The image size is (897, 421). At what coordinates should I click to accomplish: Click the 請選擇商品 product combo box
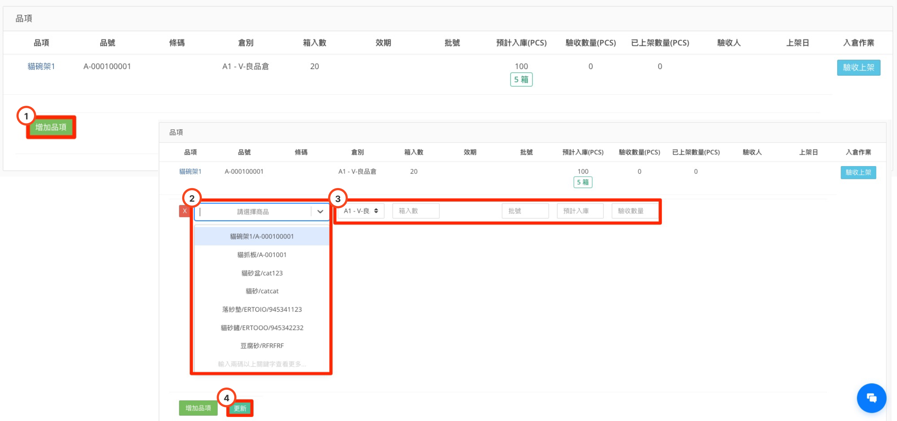pos(253,212)
